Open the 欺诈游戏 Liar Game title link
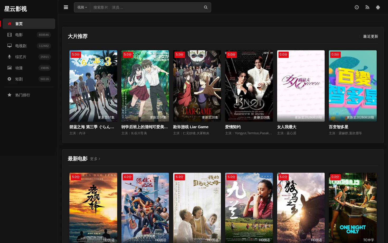Image resolution: width=388 pixels, height=243 pixels. (191, 127)
